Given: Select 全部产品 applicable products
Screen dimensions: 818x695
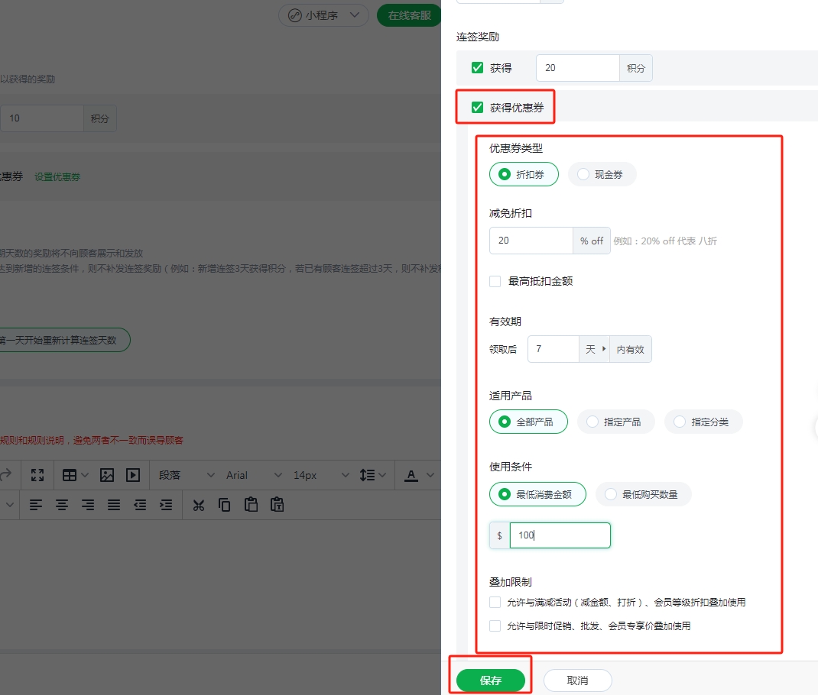Looking at the screenshot, I should click(x=528, y=422).
